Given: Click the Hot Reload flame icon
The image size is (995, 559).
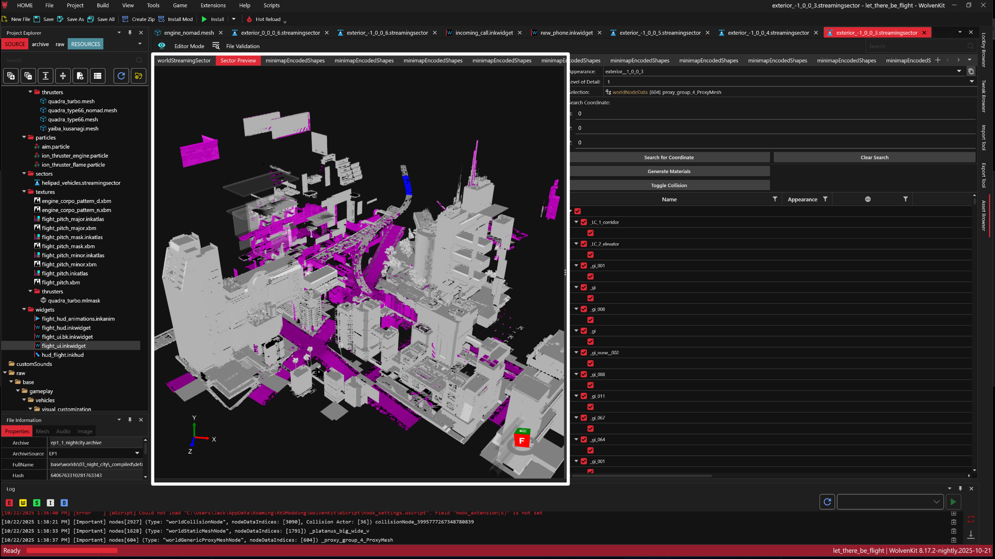Looking at the screenshot, I should 249,19.
